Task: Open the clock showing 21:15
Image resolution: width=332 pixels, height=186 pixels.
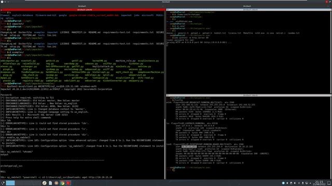Action: pyautogui.click(x=319, y=182)
